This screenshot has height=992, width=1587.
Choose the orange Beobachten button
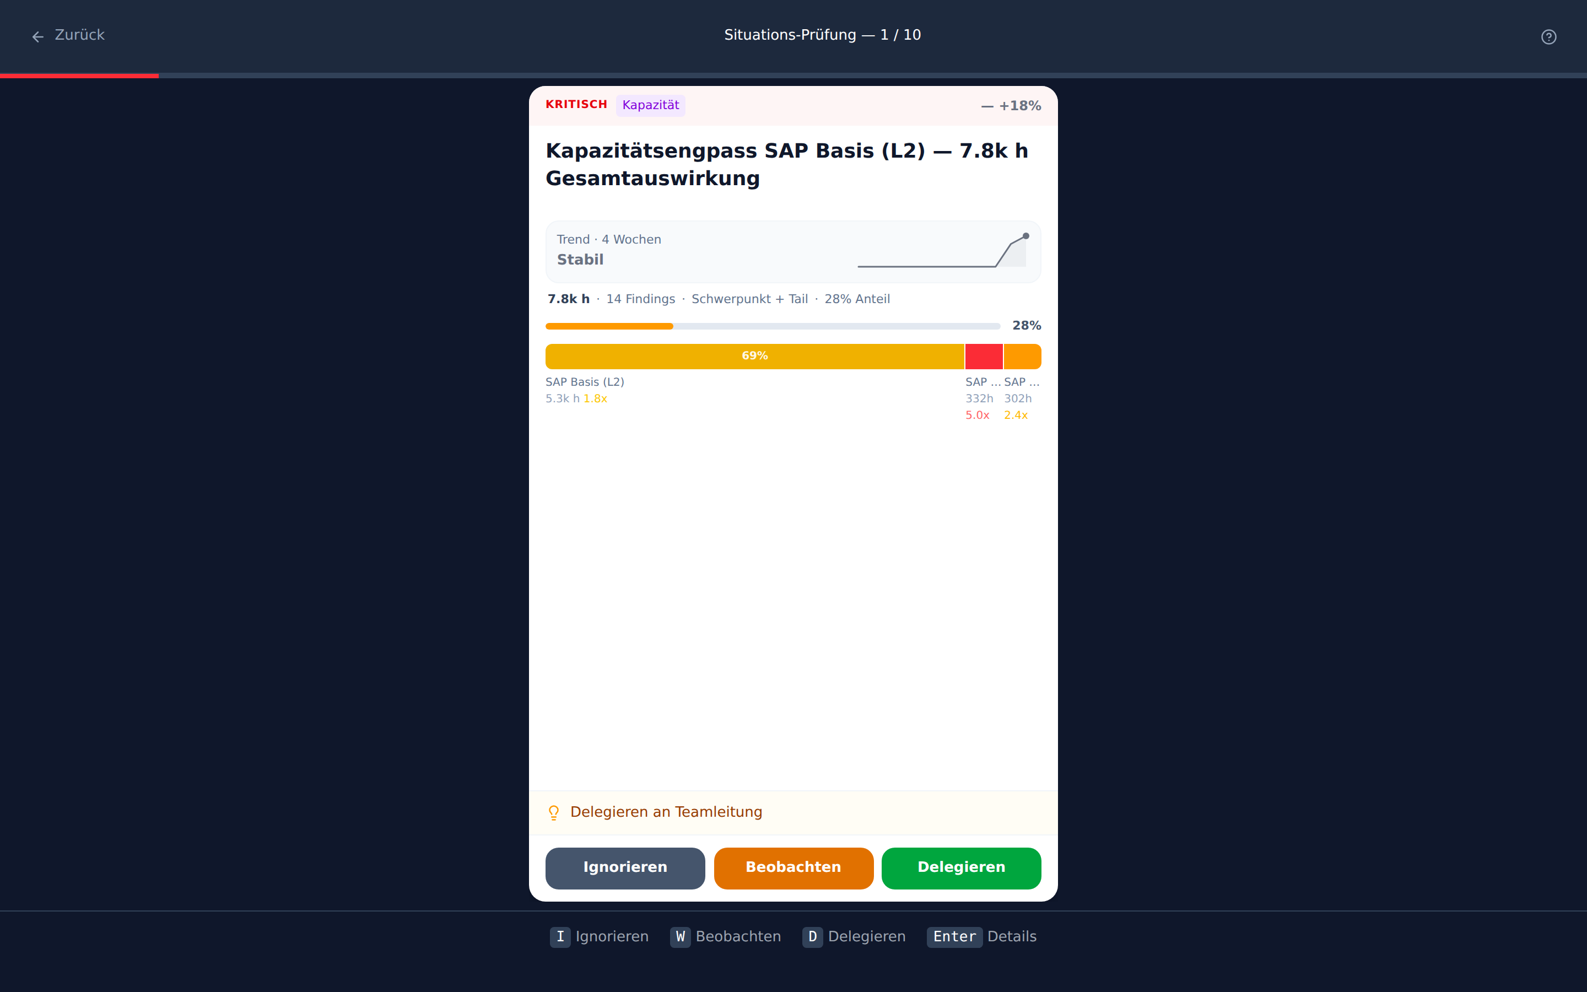[x=793, y=868]
